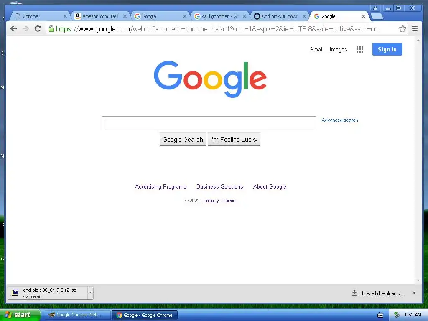Click the keyboard icon in system tray
The image size is (428, 321).
tap(380, 315)
